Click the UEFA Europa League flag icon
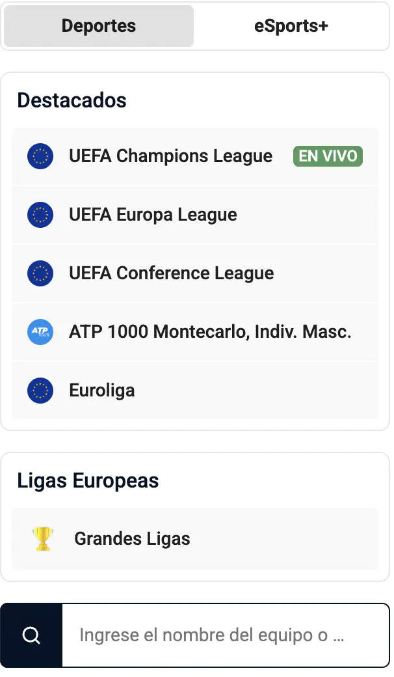Image resolution: width=394 pixels, height=677 pixels. (40, 215)
